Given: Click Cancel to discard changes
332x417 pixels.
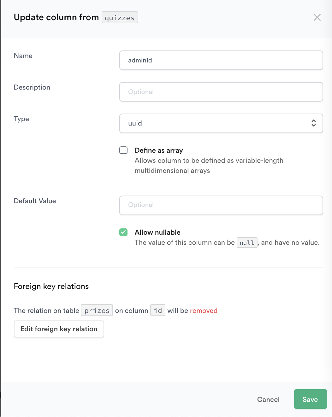Looking at the screenshot, I should (x=268, y=399).
